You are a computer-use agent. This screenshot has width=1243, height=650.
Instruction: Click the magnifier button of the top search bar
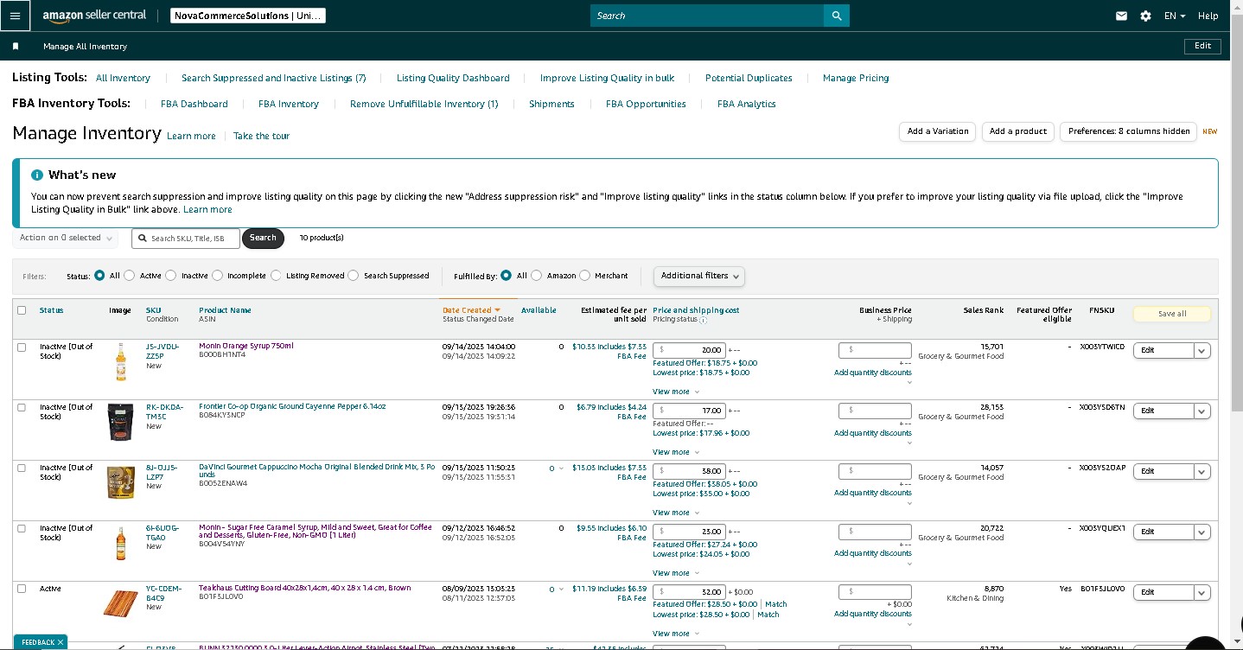[x=837, y=16]
